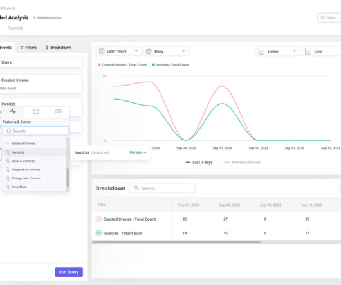341x285 pixels.
Task: Toggle Invoices - Total Count chart legend
Action: [170, 65]
